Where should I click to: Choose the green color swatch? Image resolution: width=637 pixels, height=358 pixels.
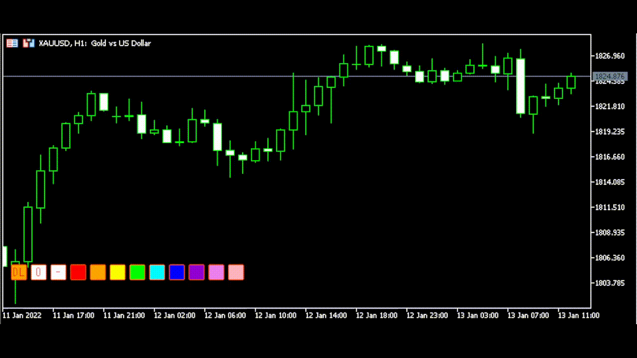137,272
